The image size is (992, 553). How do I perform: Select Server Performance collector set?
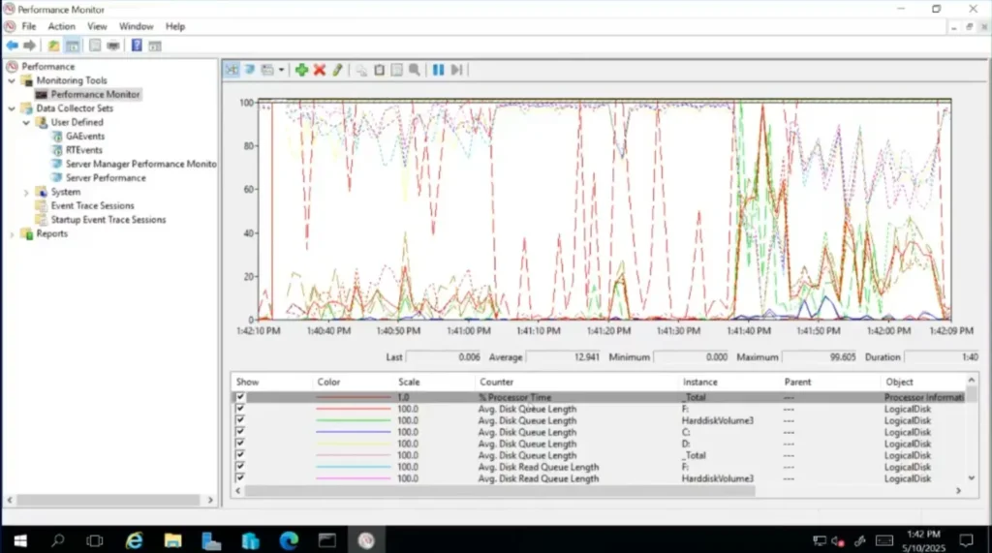105,178
